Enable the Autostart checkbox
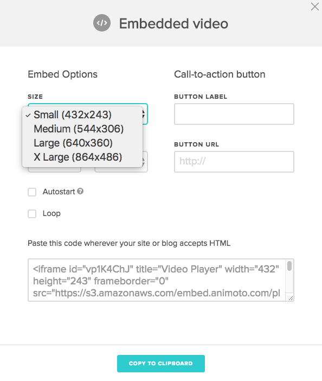 pyautogui.click(x=32, y=192)
